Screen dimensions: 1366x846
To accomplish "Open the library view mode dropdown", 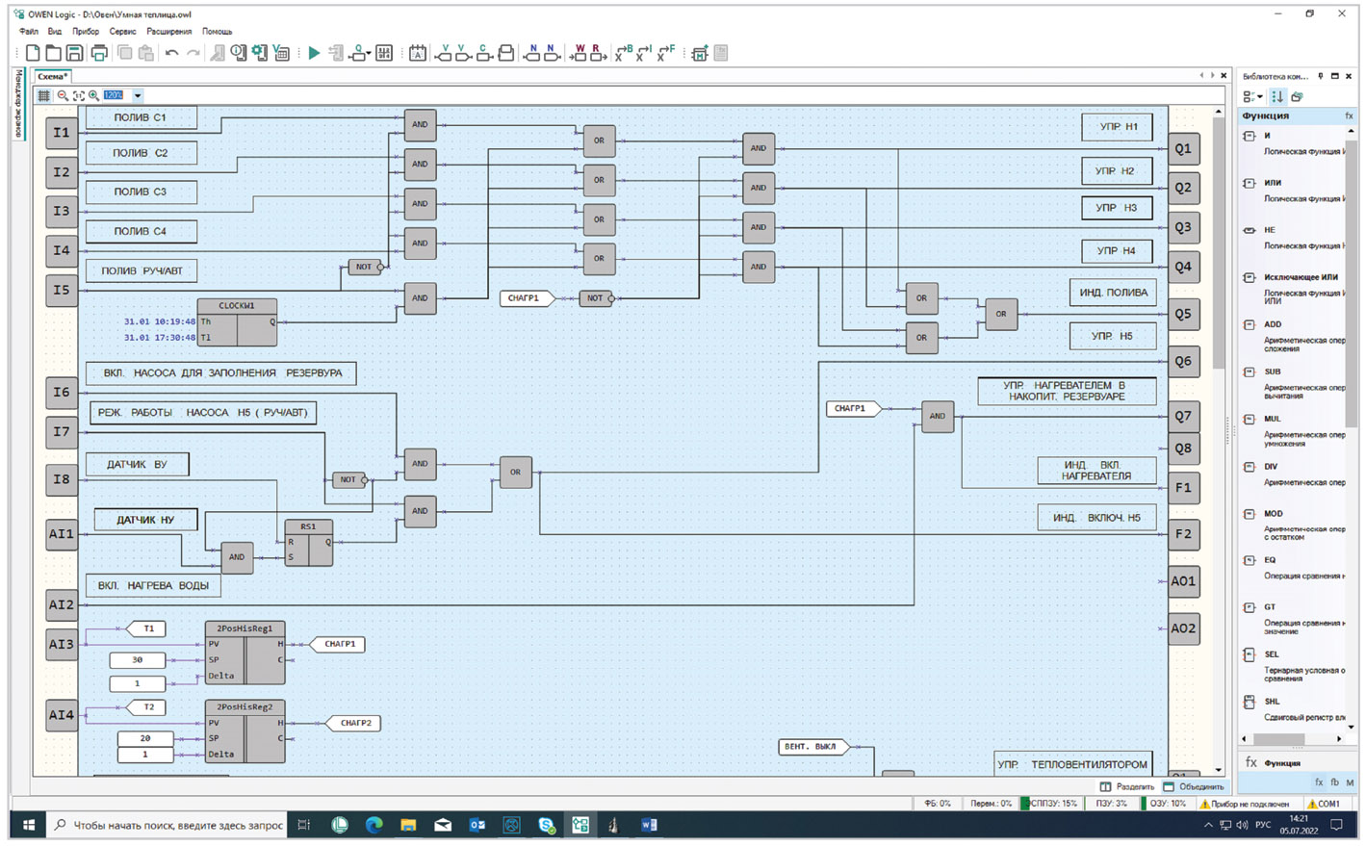I will coord(1252,96).
